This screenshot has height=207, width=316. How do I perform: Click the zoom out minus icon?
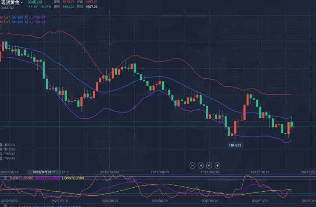(192, 165)
